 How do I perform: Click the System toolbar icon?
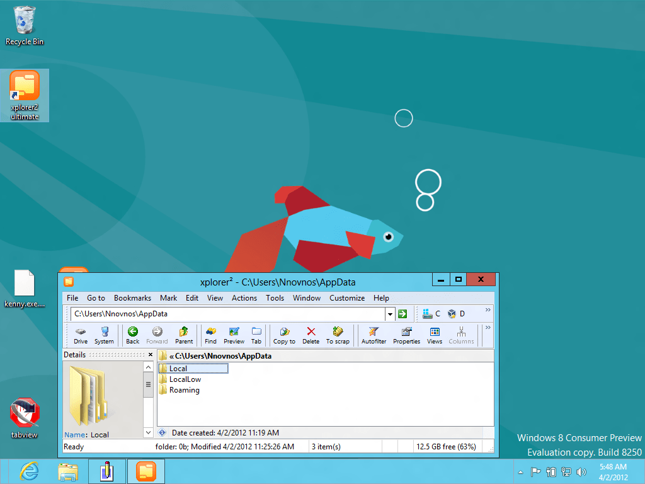(104, 335)
